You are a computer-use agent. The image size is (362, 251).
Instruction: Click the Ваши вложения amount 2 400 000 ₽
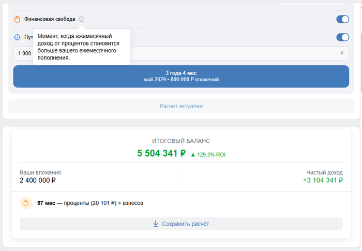click(38, 181)
